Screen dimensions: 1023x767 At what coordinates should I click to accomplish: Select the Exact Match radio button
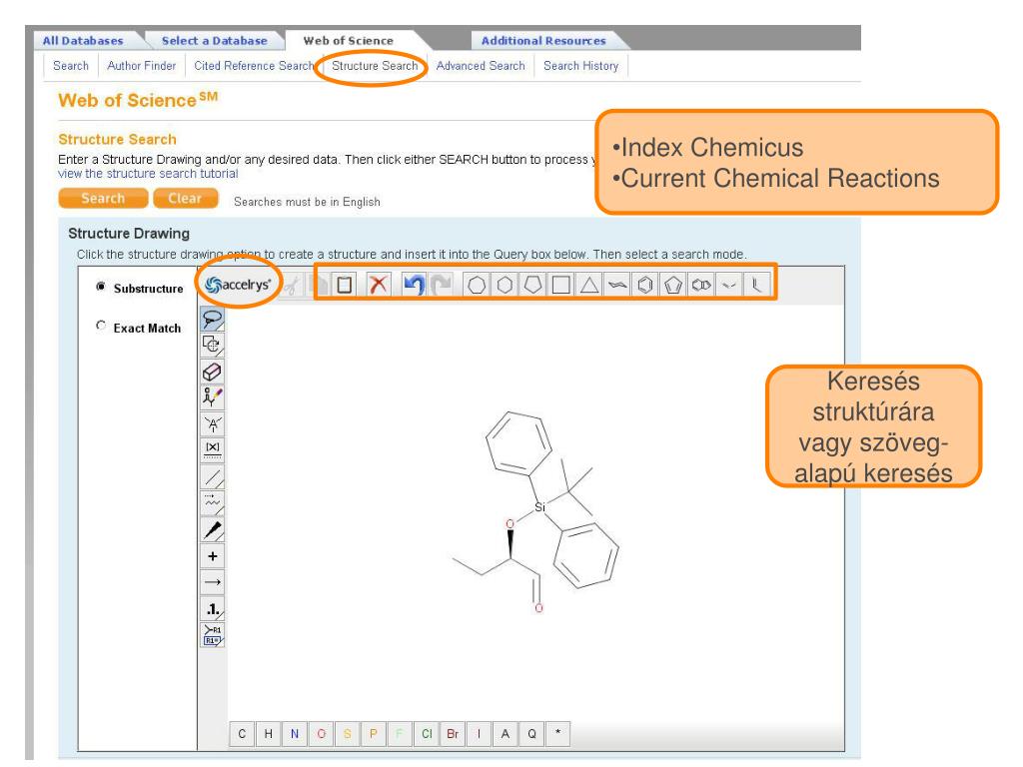click(x=101, y=325)
